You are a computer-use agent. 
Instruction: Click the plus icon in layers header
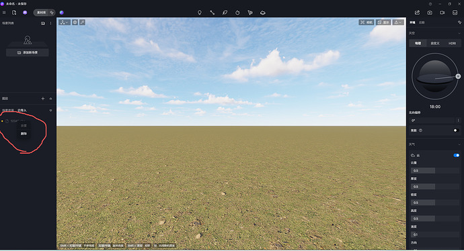tap(43, 99)
